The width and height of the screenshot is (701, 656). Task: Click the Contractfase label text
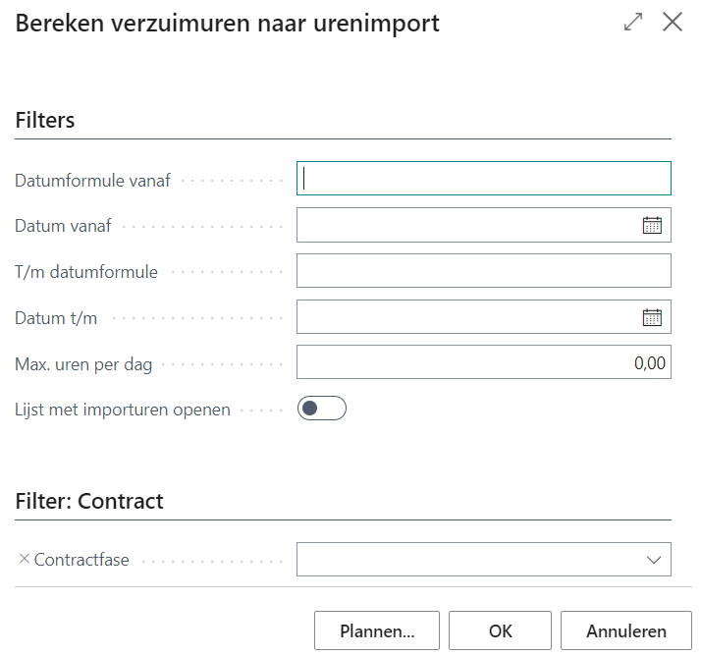[81, 560]
